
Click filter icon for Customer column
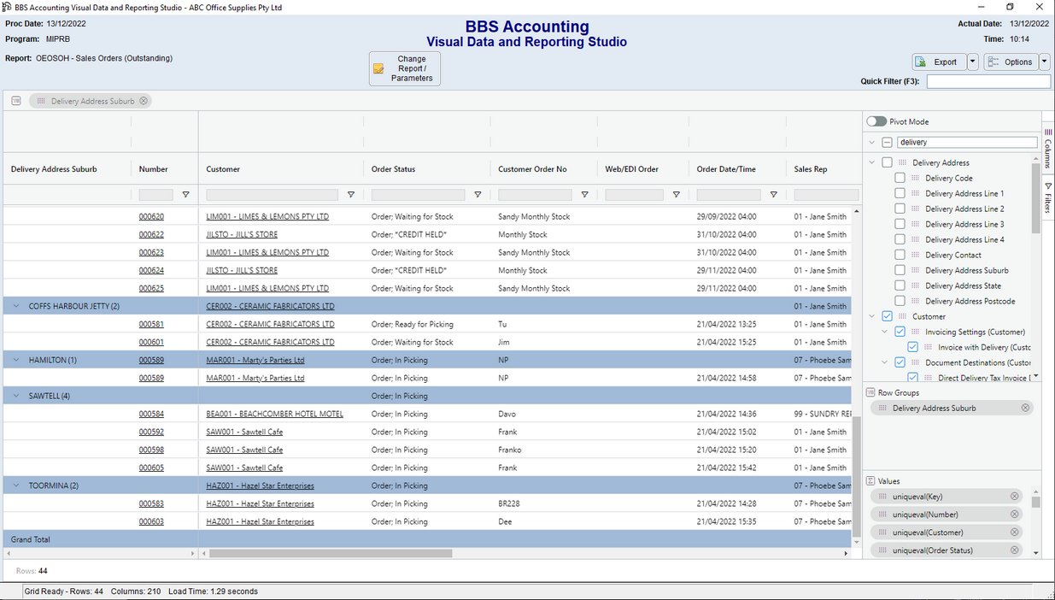(x=350, y=195)
